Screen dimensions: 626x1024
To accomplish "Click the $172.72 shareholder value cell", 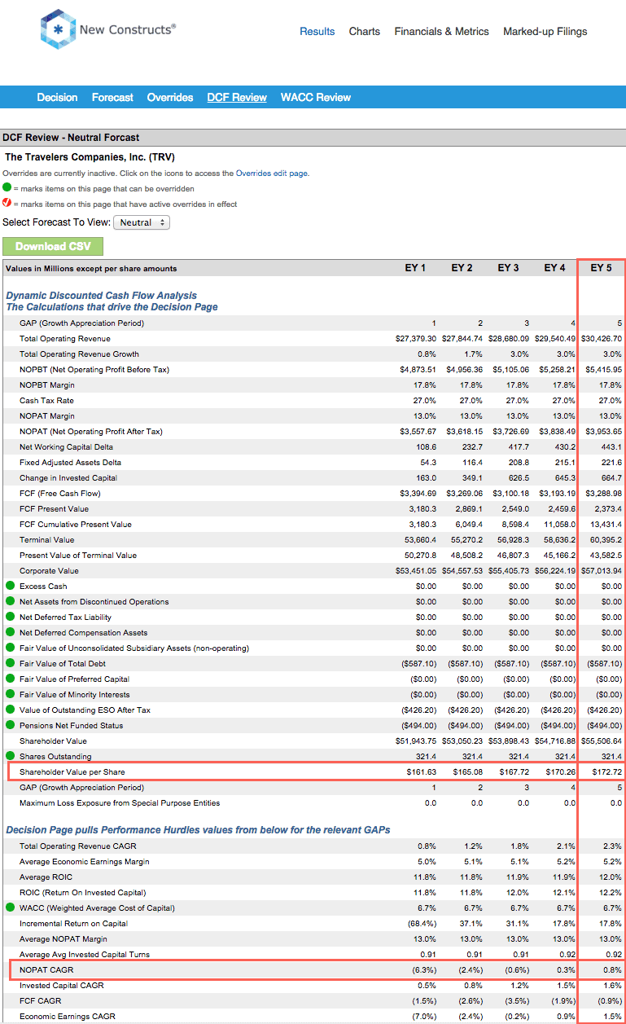I will (606, 771).
